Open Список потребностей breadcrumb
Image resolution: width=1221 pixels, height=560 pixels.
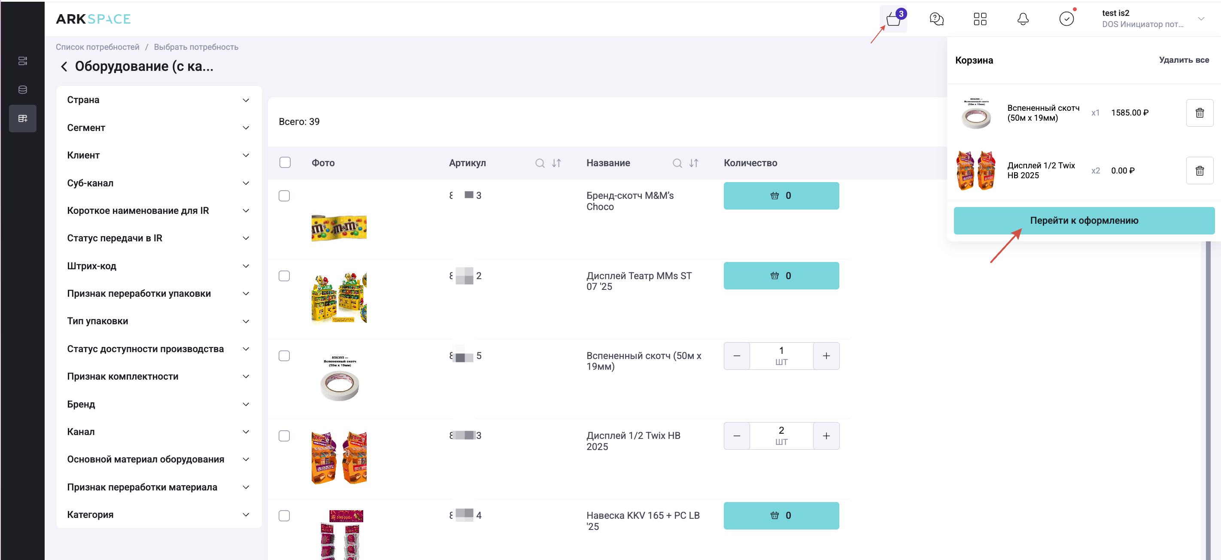[x=97, y=47]
